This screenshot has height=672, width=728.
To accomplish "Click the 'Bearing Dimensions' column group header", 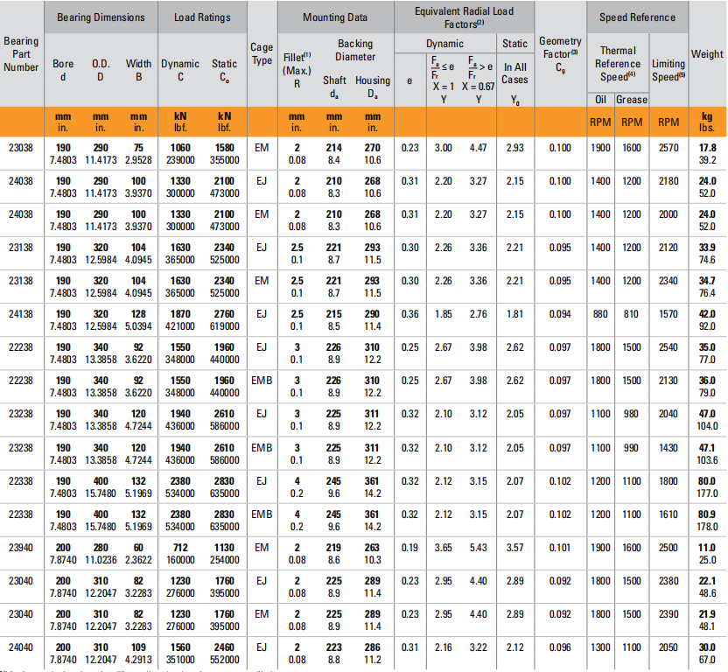I will (x=101, y=17).
